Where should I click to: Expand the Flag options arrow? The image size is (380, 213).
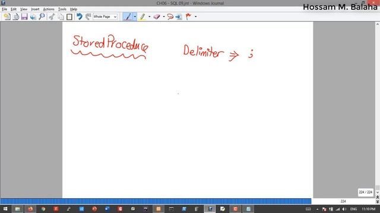pyautogui.click(x=195, y=17)
